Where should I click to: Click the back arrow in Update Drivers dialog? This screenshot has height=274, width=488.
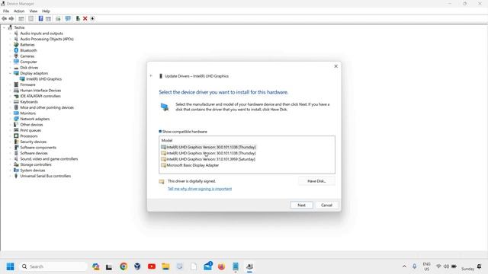tap(151, 76)
